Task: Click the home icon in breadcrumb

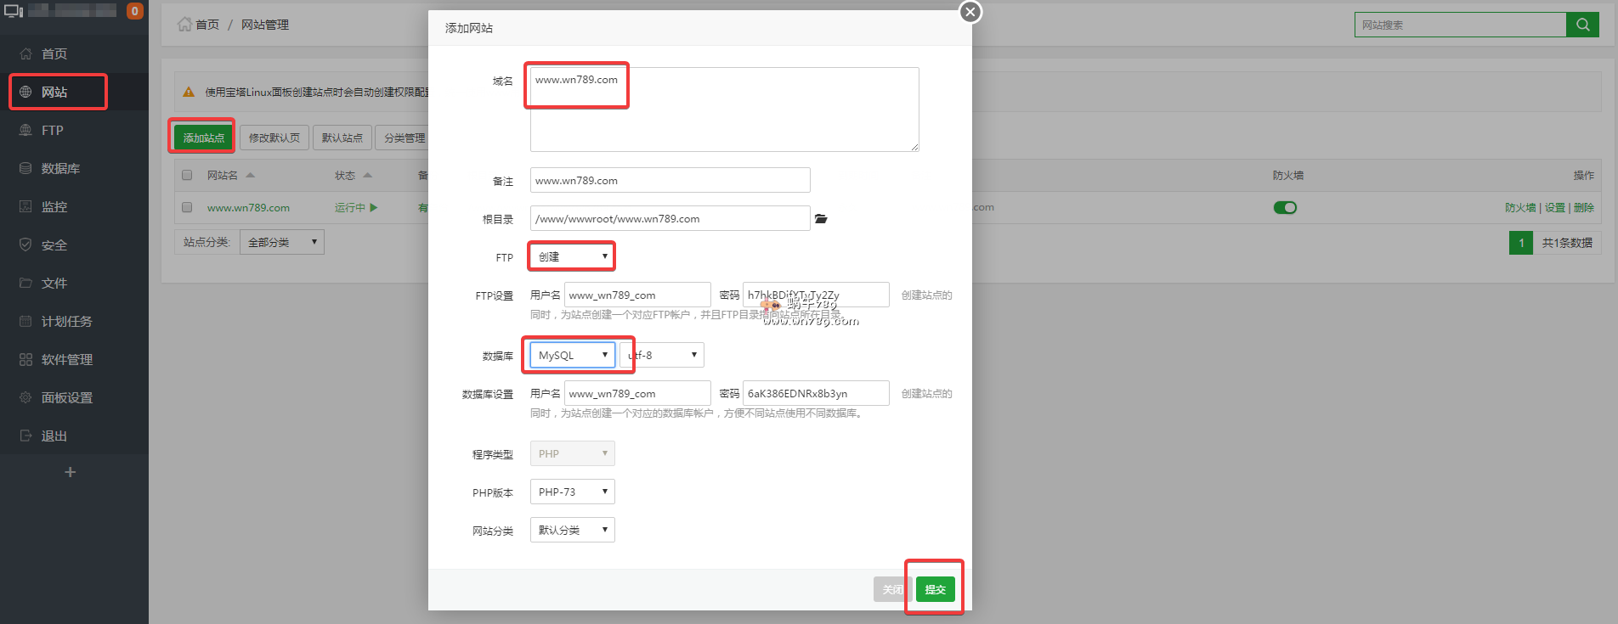Action: (x=184, y=25)
